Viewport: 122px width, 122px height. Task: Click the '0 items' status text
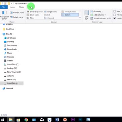[4, 115]
